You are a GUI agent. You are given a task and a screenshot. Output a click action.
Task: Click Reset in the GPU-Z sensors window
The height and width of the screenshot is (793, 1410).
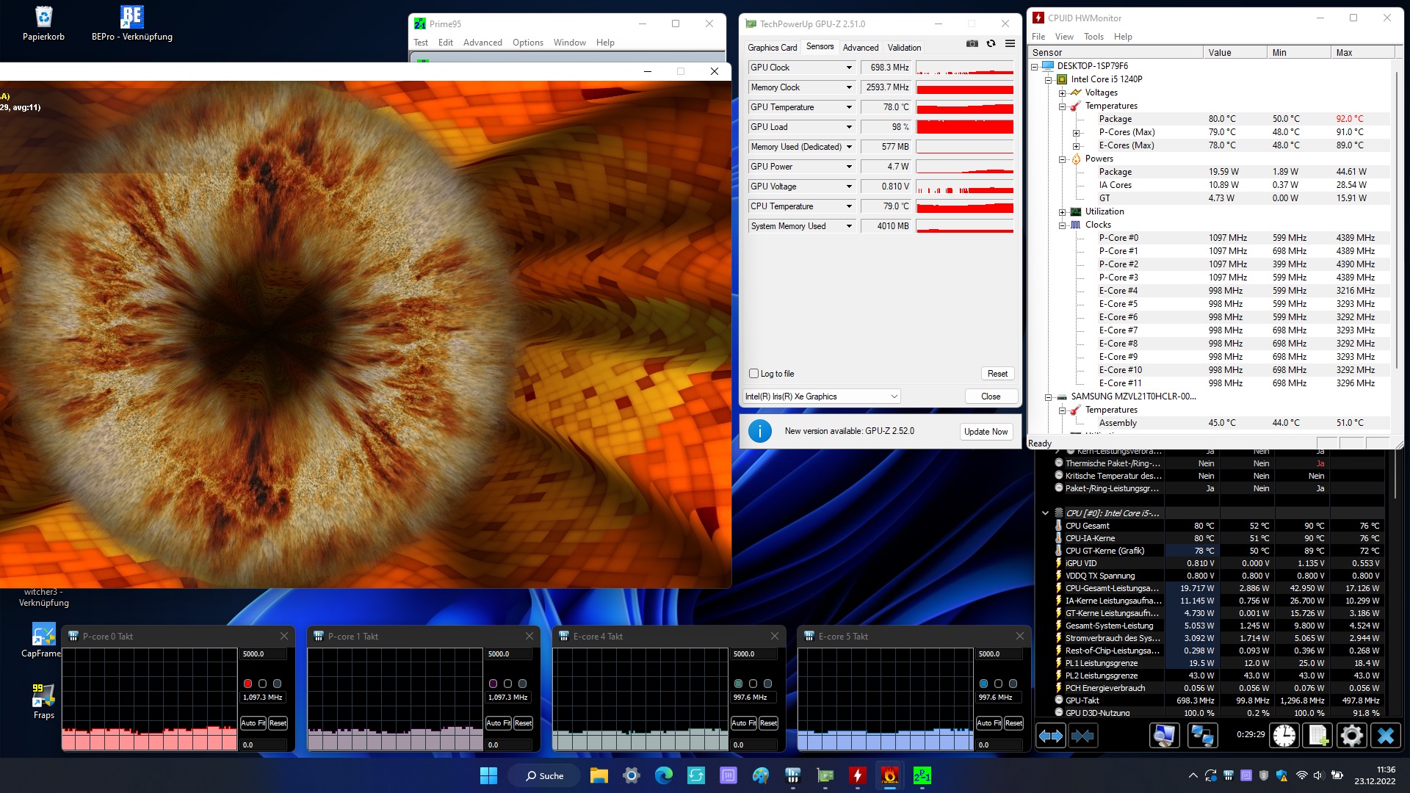point(997,374)
